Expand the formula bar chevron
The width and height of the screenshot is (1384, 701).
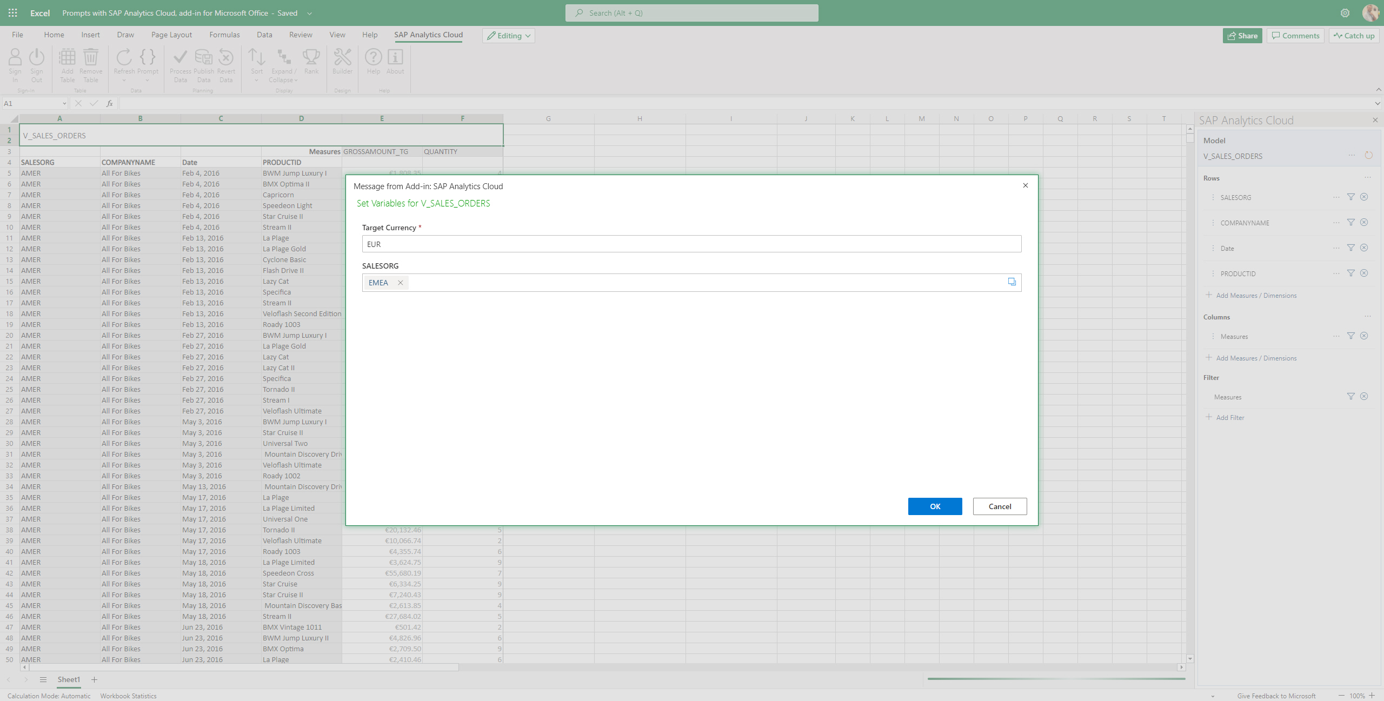click(1378, 103)
